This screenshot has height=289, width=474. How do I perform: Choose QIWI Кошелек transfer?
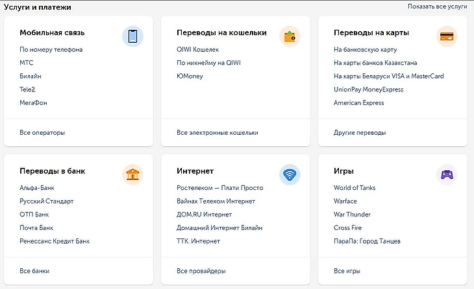point(197,50)
